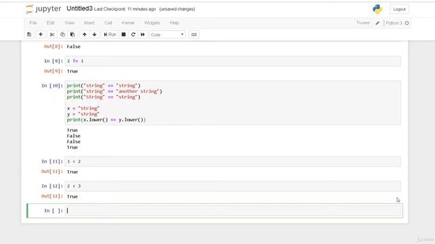This screenshot has height=244, width=435.
Task: Open the command palette keyboard icon
Action: coord(194,35)
